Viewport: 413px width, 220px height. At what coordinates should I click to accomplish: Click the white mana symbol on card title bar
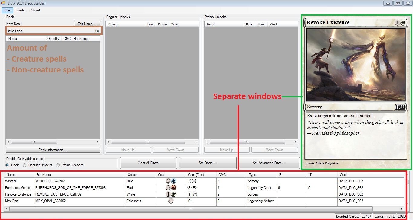403,23
